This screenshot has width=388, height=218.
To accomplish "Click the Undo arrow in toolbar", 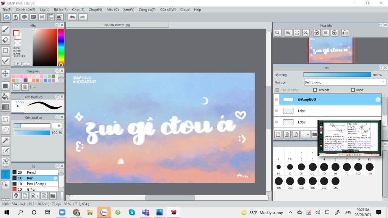I will point(72,17).
